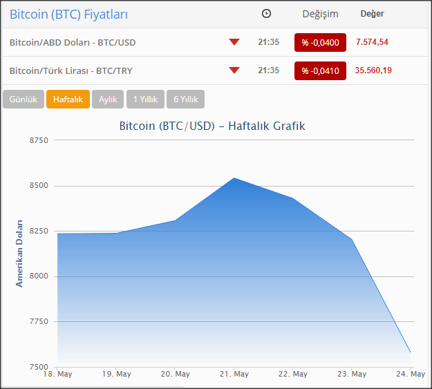Open the Bitcoin/Türk Lirası - BTC/TRY link

tap(71, 70)
